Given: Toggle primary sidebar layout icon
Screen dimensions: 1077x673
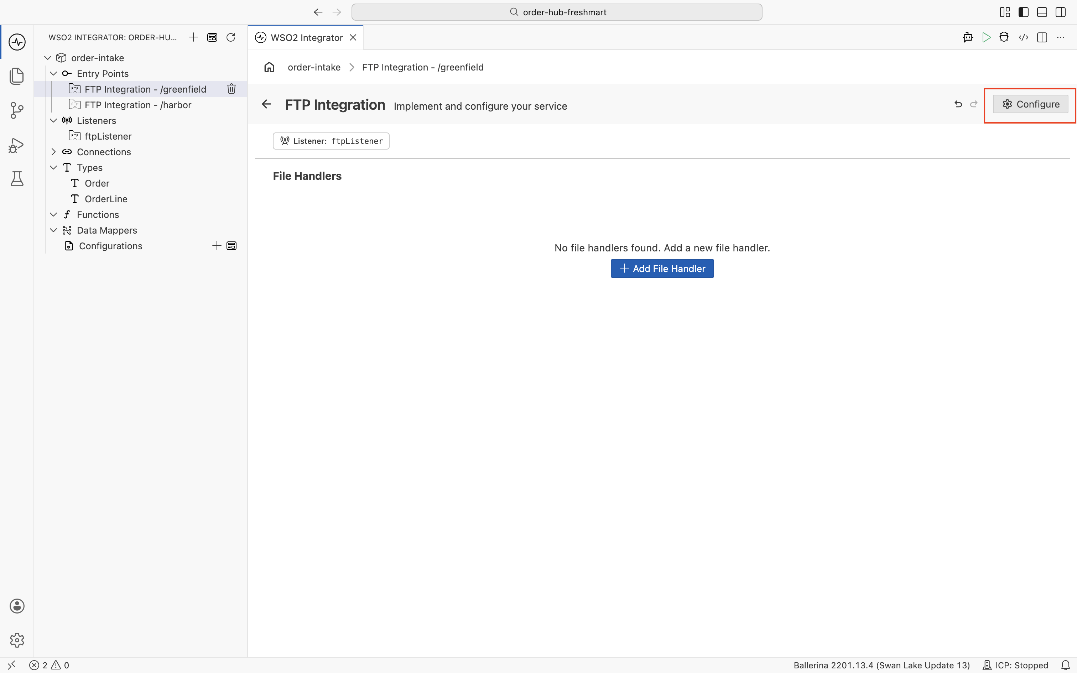Looking at the screenshot, I should [1024, 12].
